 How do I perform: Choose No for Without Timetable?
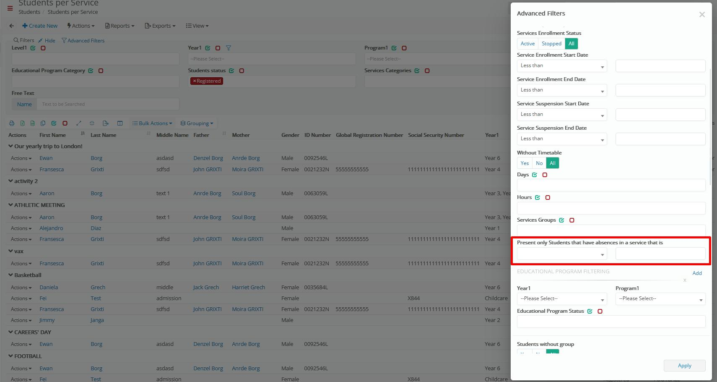[539, 163]
